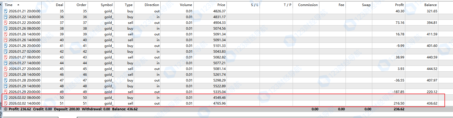Click the sell icon for deal 46
The width and height of the screenshot is (453, 118).
(x=6, y=75)
